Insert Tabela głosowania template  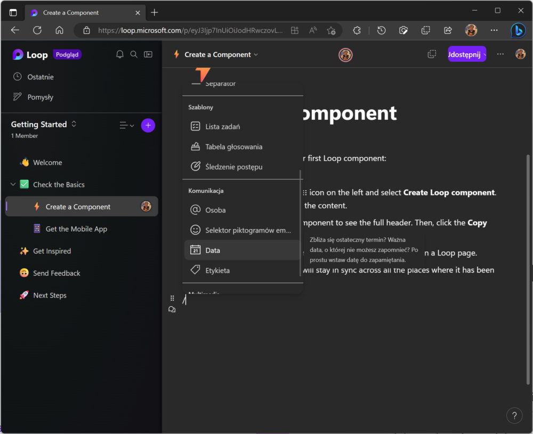241,146
